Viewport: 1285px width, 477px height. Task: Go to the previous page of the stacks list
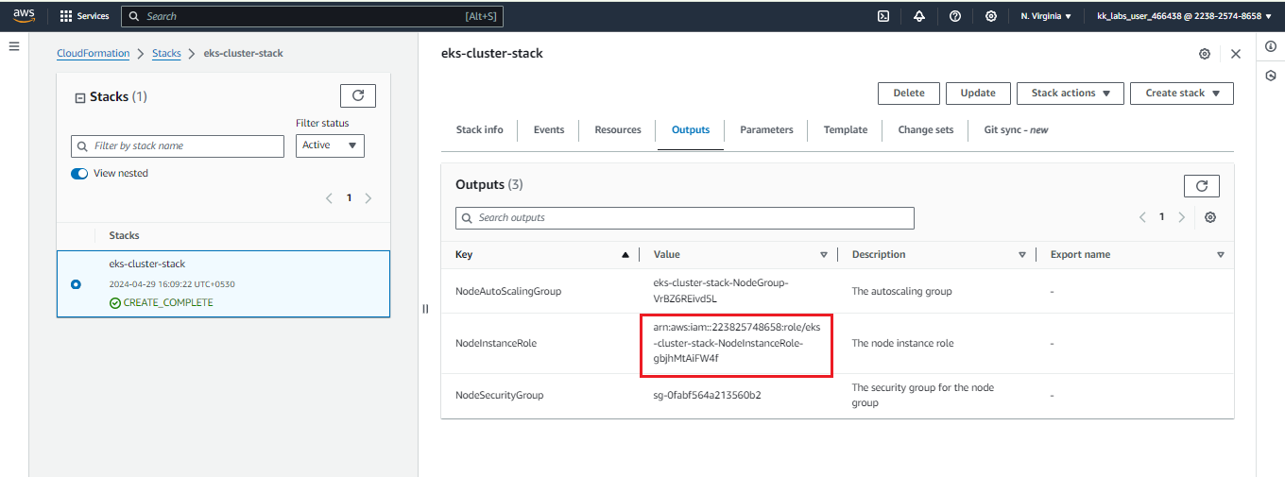(x=329, y=198)
